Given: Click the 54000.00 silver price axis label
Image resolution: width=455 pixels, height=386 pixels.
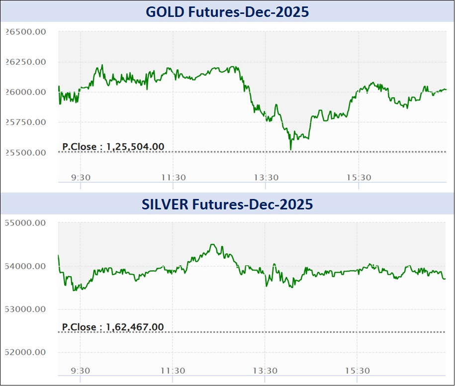Looking at the screenshot, I should (26, 266).
